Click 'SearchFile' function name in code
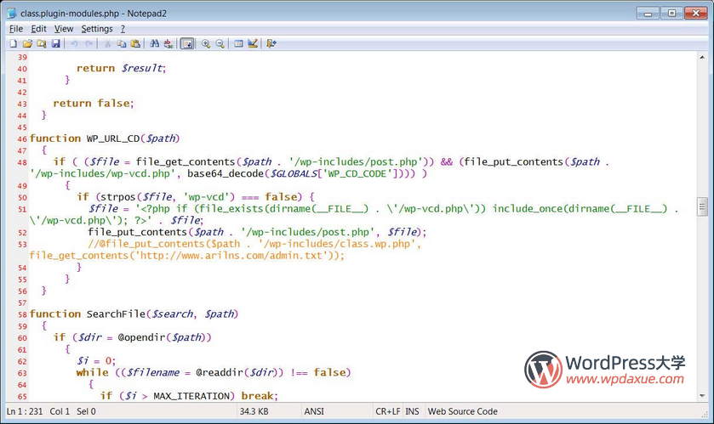Screen dimensions: 714x424 click(116, 314)
